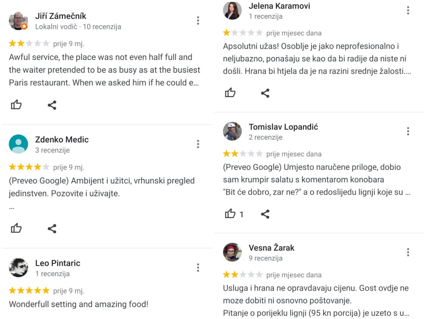Share Jiří Zámečník's review
Viewport: 426px width, 319px height.
coord(52,105)
